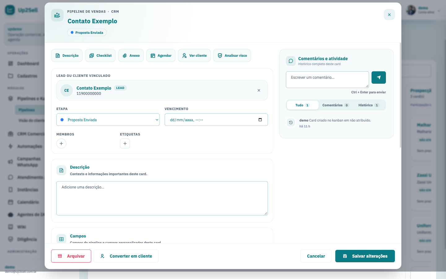
Task: Click Salvar alterações button
Action: coord(365,256)
